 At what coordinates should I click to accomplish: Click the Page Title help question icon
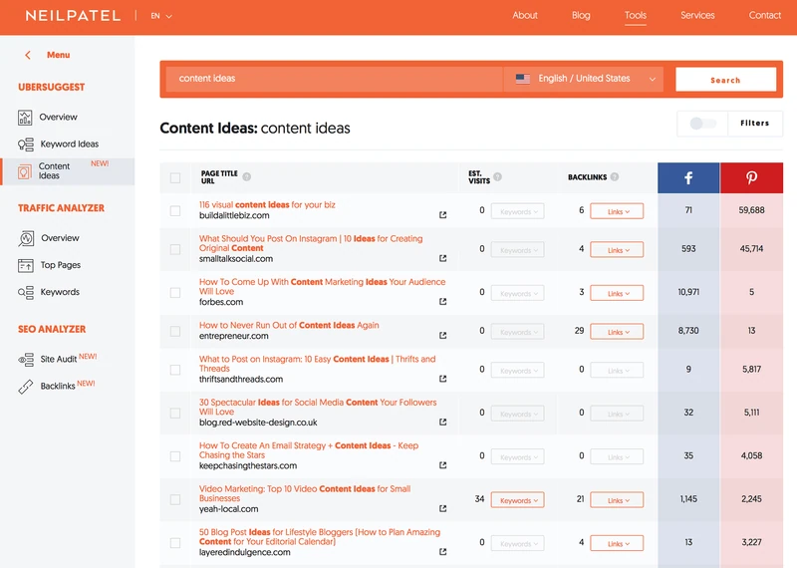pyautogui.click(x=246, y=177)
